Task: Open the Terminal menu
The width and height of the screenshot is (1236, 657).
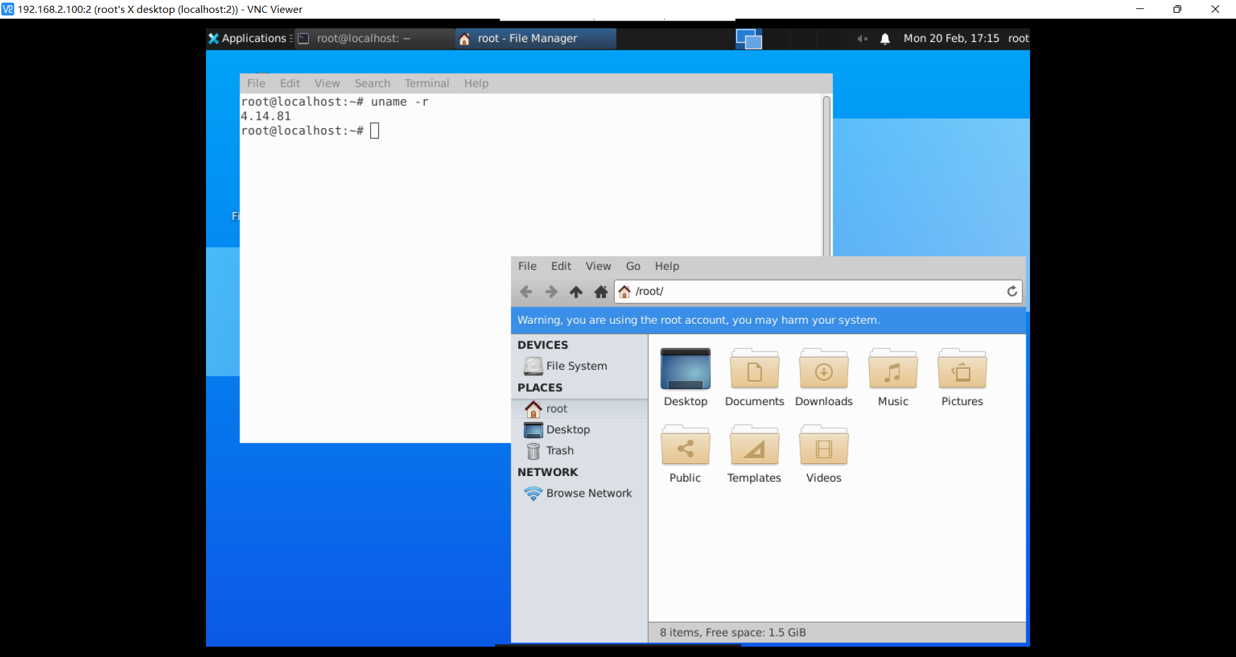Action: coord(427,83)
